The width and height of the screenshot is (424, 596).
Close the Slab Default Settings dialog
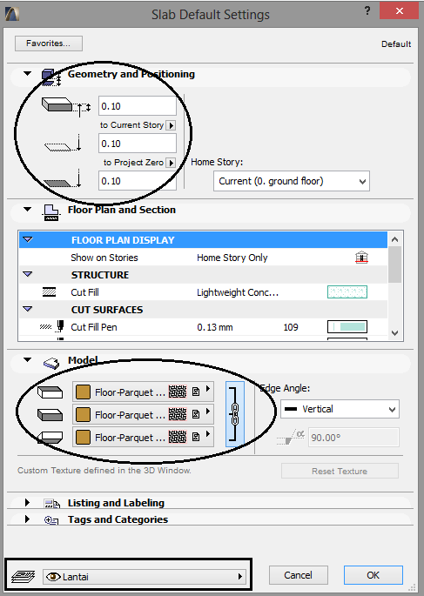399,10
